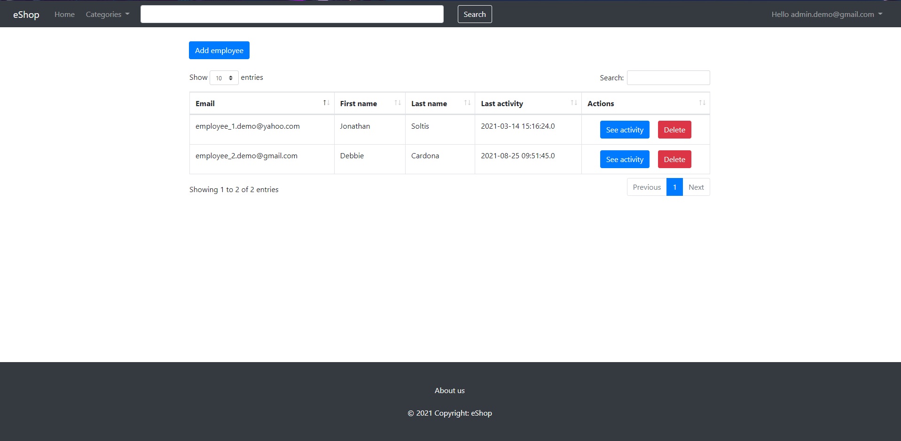Click the About us footer link
The height and width of the screenshot is (441, 901).
[449, 390]
